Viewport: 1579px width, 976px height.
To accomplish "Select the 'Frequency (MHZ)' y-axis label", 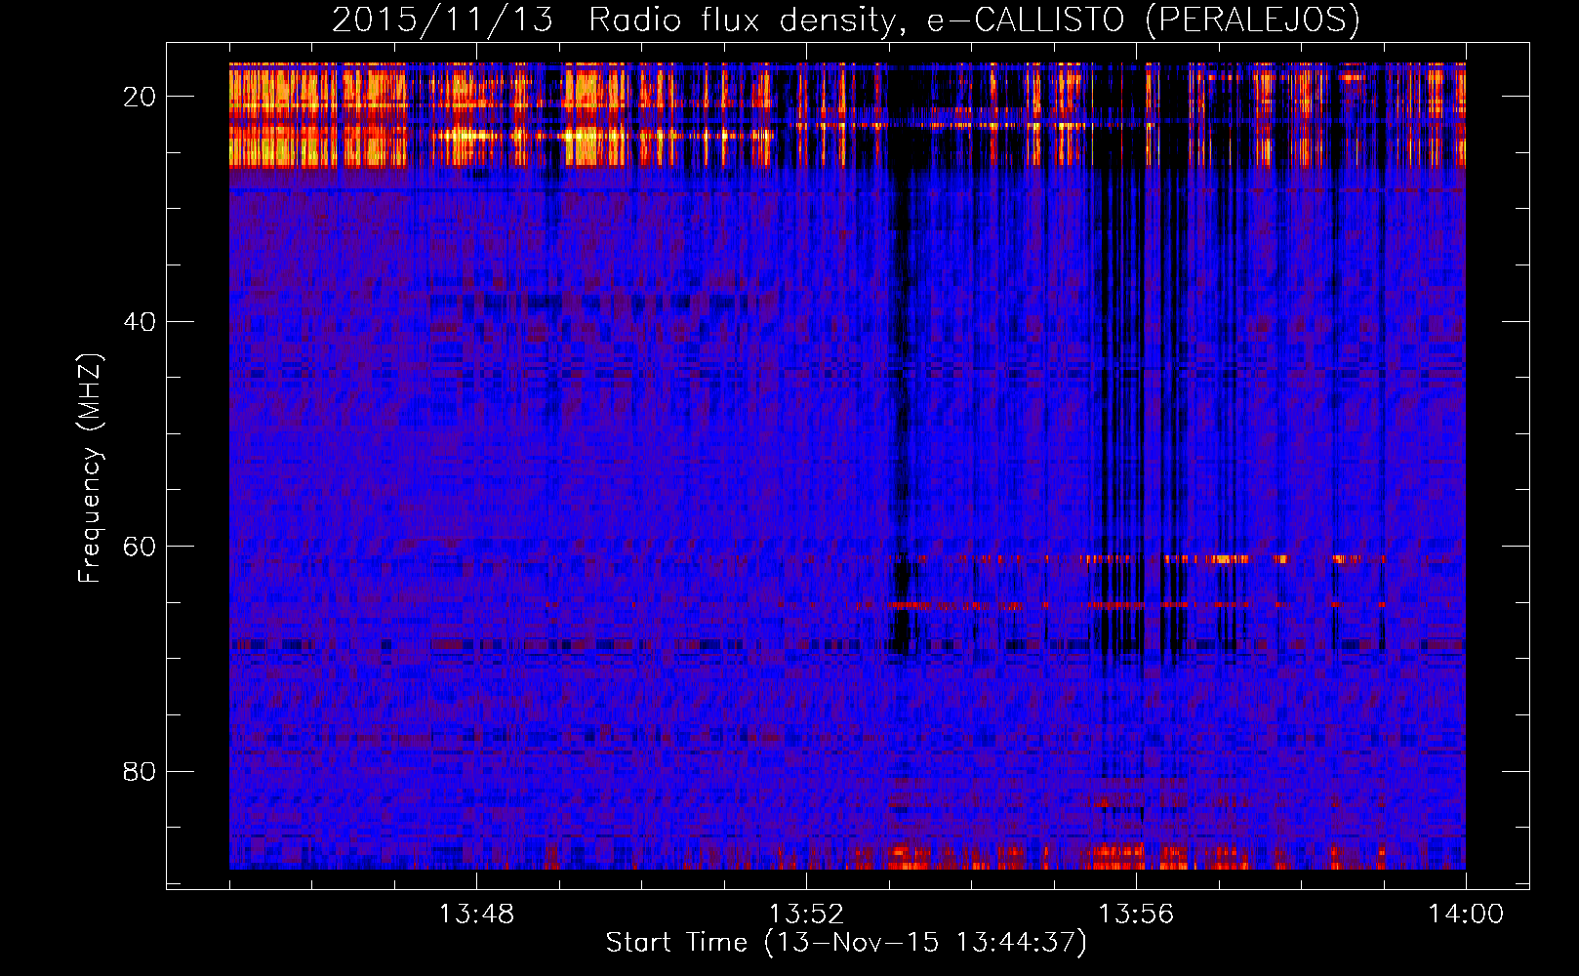I will pos(90,468).
